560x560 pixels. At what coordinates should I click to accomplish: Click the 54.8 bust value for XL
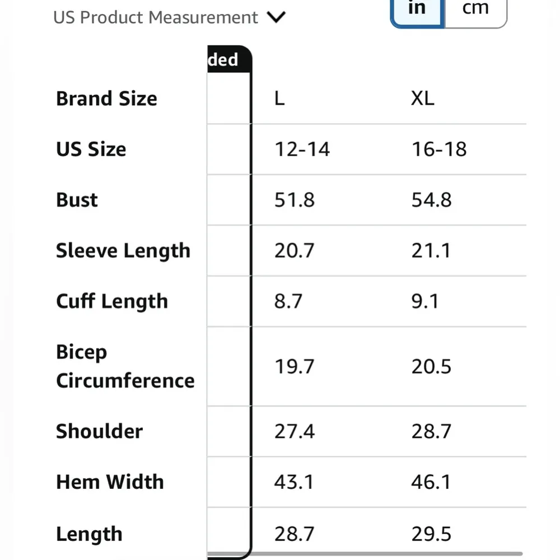pyautogui.click(x=431, y=200)
